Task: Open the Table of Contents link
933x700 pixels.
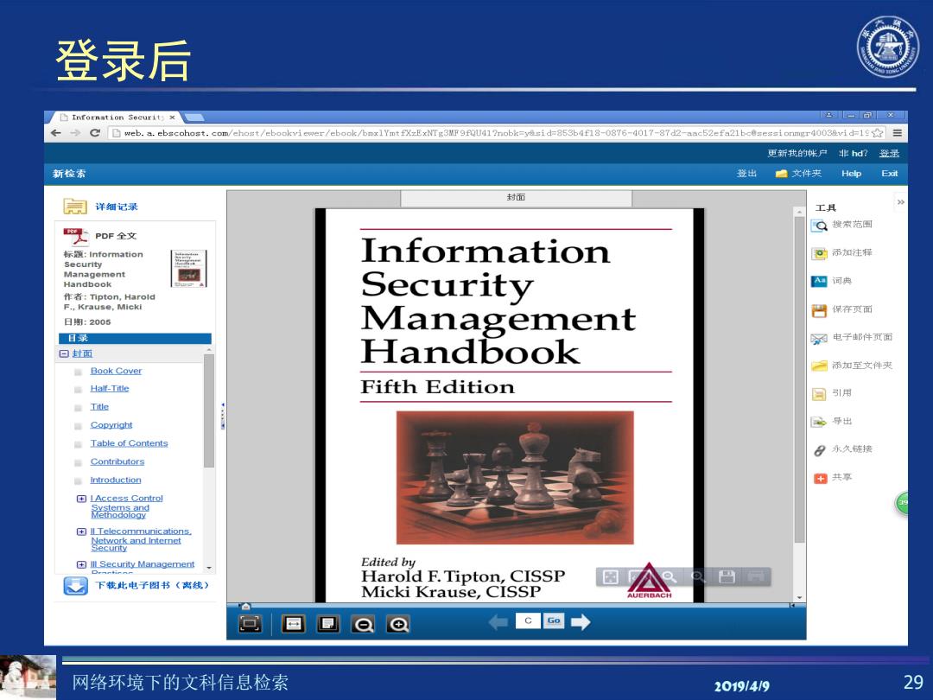Action: 129,443
